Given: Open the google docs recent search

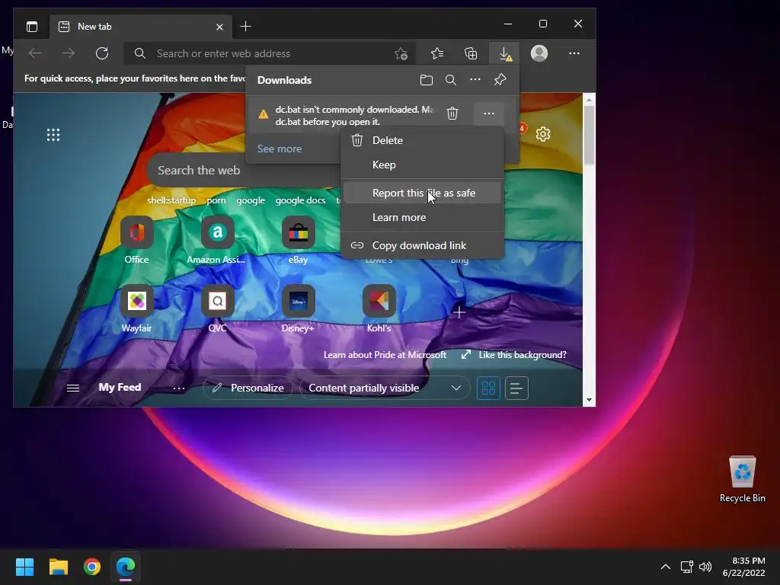Looking at the screenshot, I should [x=300, y=200].
